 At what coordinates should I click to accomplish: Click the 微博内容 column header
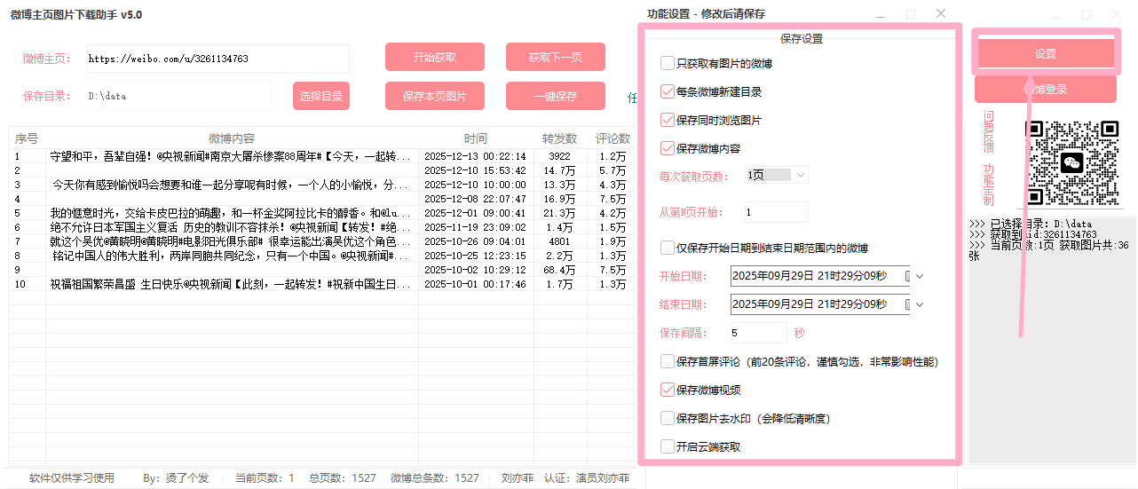tap(232, 138)
